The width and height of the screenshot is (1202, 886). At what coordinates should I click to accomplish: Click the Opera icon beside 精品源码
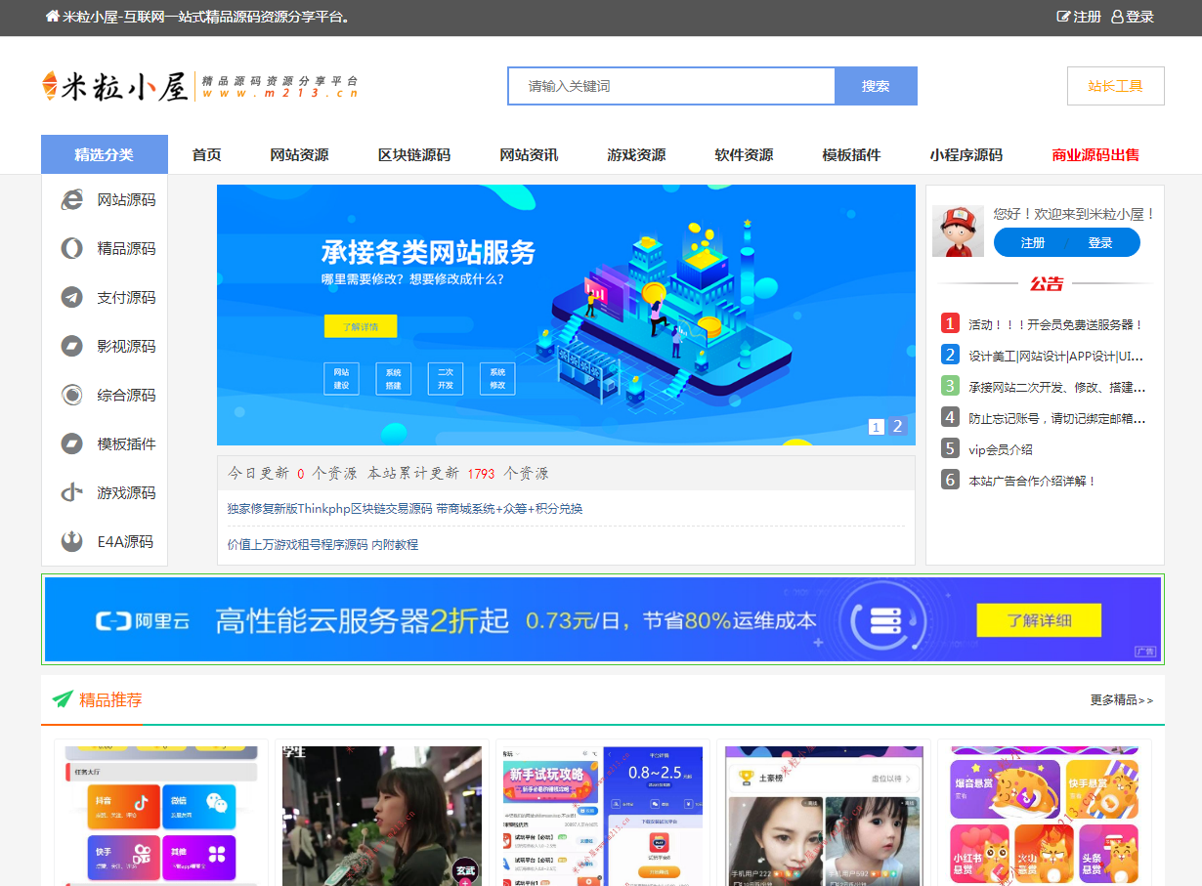coord(71,249)
